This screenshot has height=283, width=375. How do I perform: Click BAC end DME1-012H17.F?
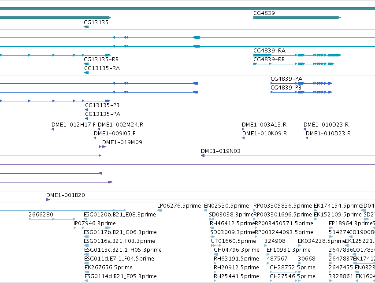pos(74,125)
